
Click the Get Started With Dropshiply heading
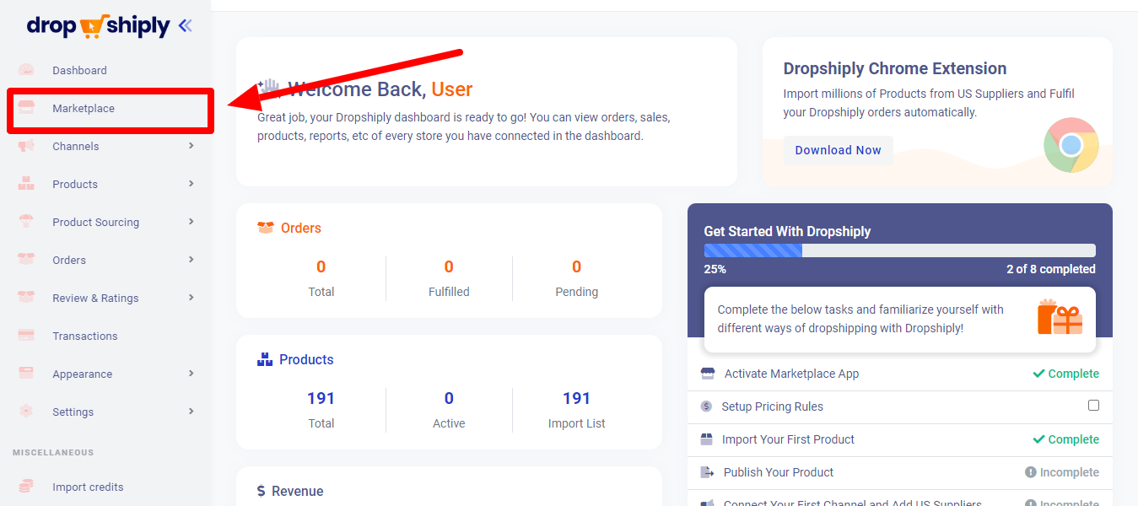[x=788, y=231]
